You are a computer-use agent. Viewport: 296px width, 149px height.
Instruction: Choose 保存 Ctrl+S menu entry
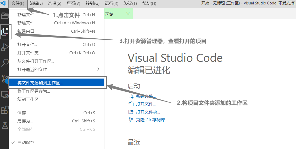(x=56, y=113)
